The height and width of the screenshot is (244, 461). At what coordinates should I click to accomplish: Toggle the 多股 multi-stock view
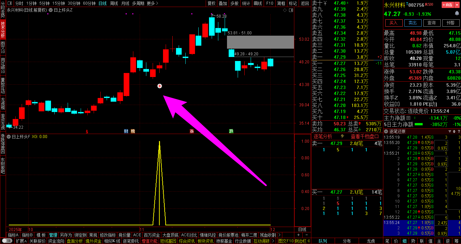234,3
